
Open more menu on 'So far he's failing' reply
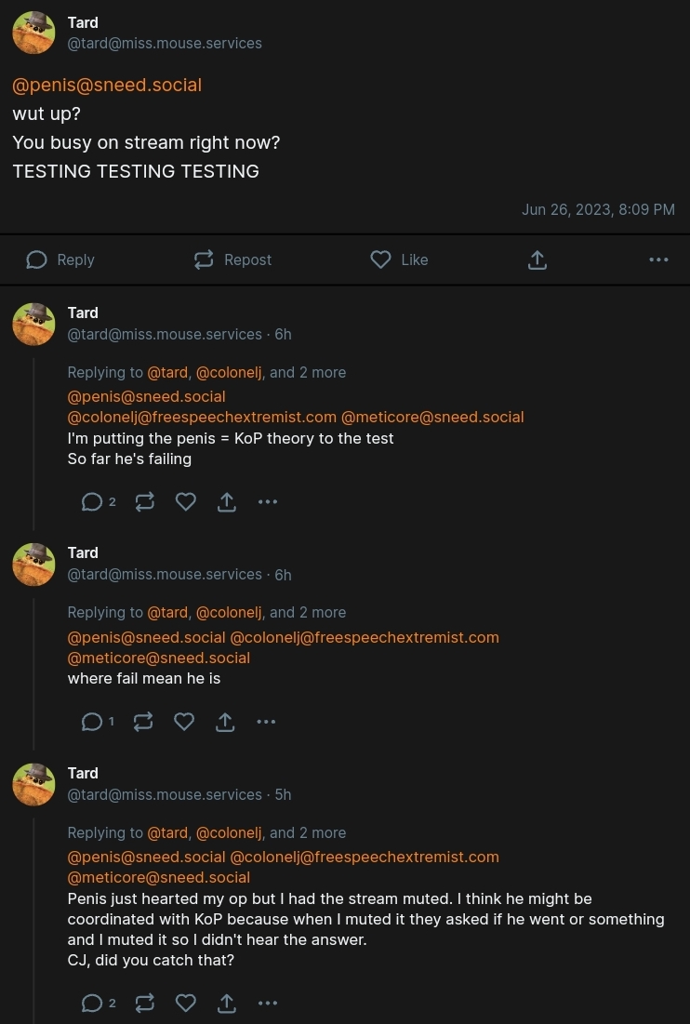tap(268, 502)
